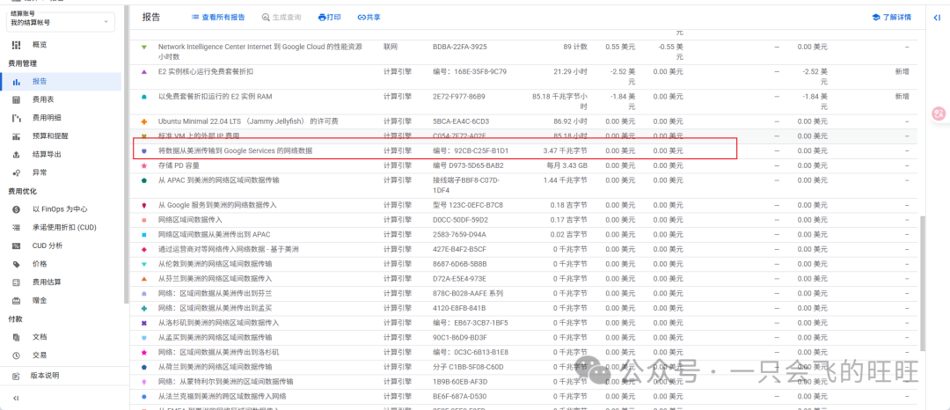Open 承诺使用折扣 (CUD) icon
The width and height of the screenshot is (950, 410).
pyautogui.click(x=17, y=227)
